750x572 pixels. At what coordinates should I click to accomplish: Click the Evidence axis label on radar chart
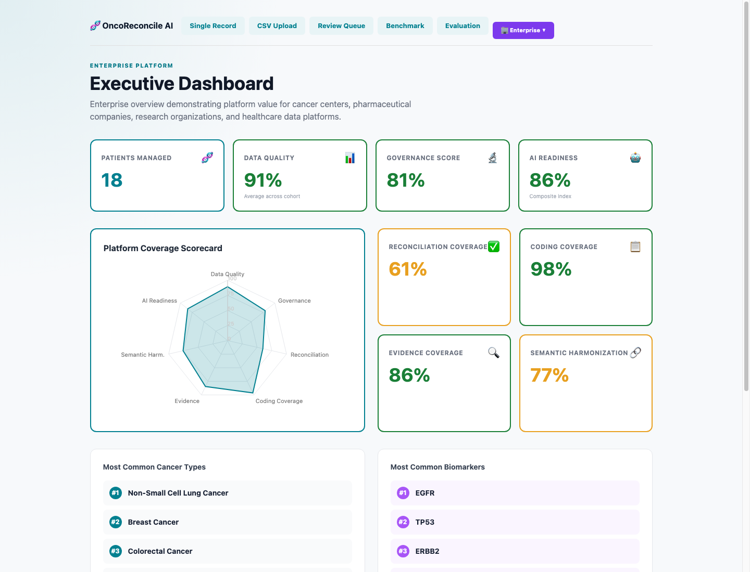pos(187,401)
